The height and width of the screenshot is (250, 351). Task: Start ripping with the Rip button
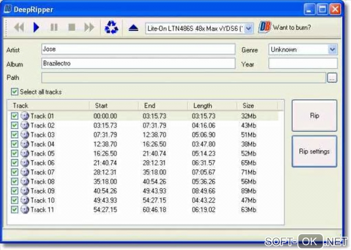point(314,116)
